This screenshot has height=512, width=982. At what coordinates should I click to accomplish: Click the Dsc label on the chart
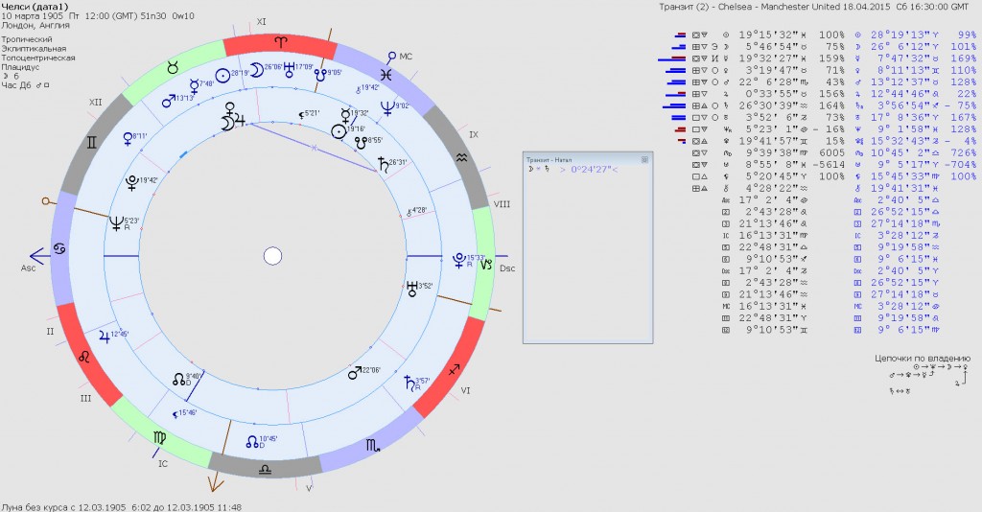(x=507, y=268)
